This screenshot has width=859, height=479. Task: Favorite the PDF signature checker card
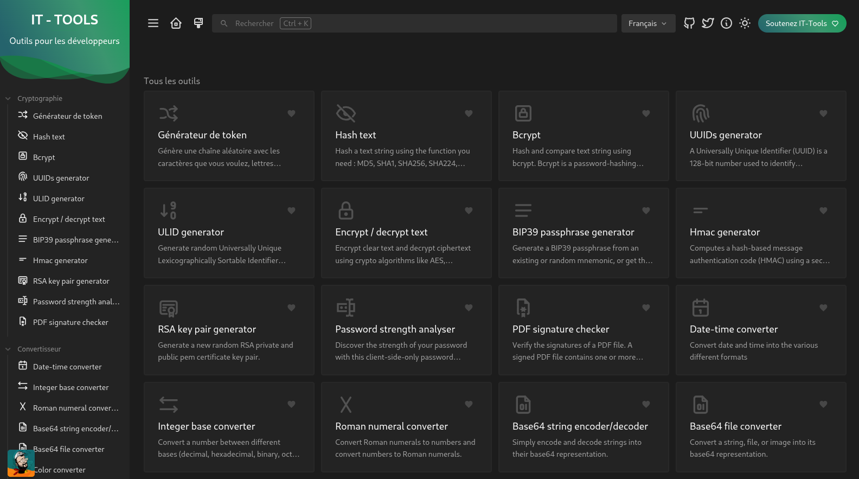(646, 308)
